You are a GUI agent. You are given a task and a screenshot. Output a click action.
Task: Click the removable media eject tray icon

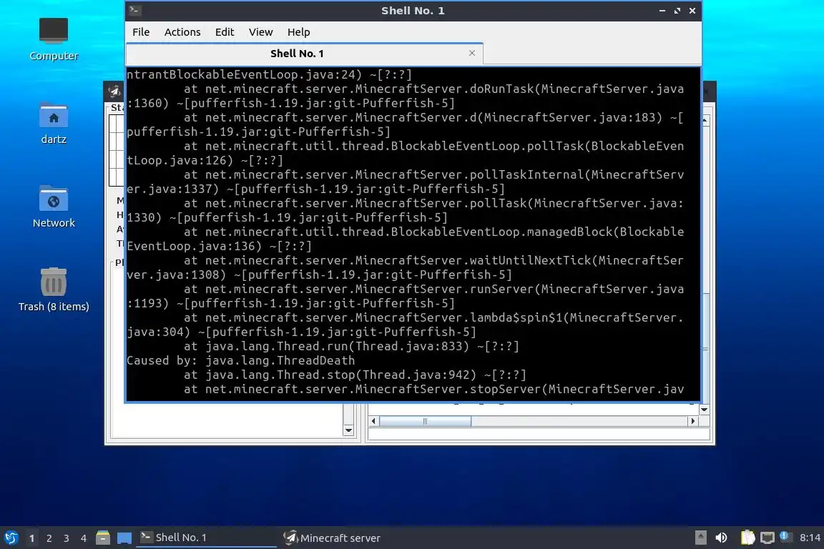[700, 538]
